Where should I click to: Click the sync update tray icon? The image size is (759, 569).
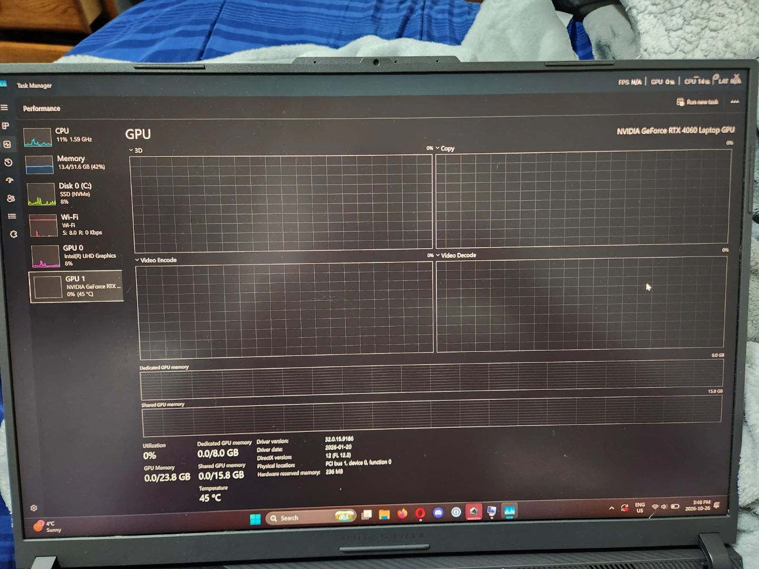pos(625,508)
